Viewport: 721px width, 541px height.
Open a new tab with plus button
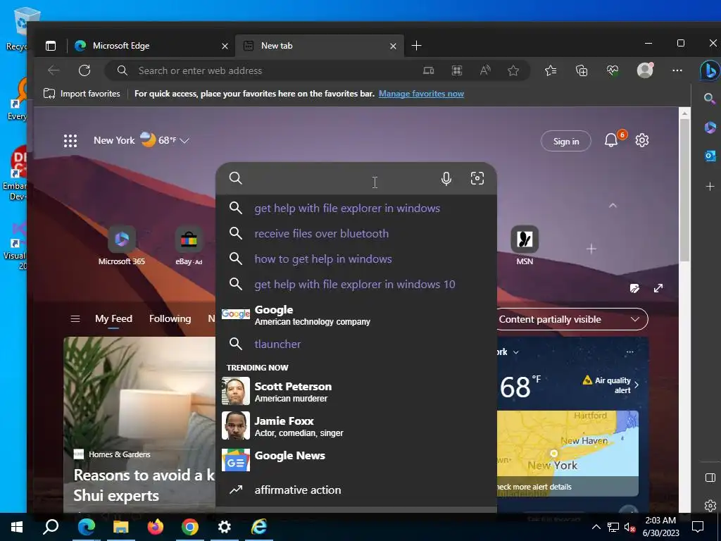pos(416,46)
